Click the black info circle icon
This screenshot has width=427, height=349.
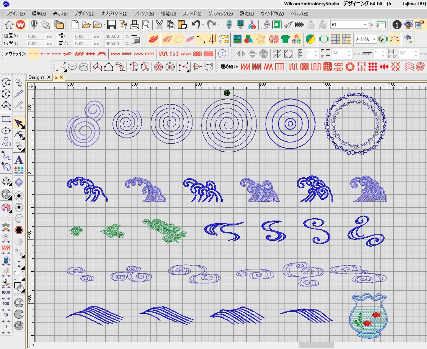tap(397, 25)
